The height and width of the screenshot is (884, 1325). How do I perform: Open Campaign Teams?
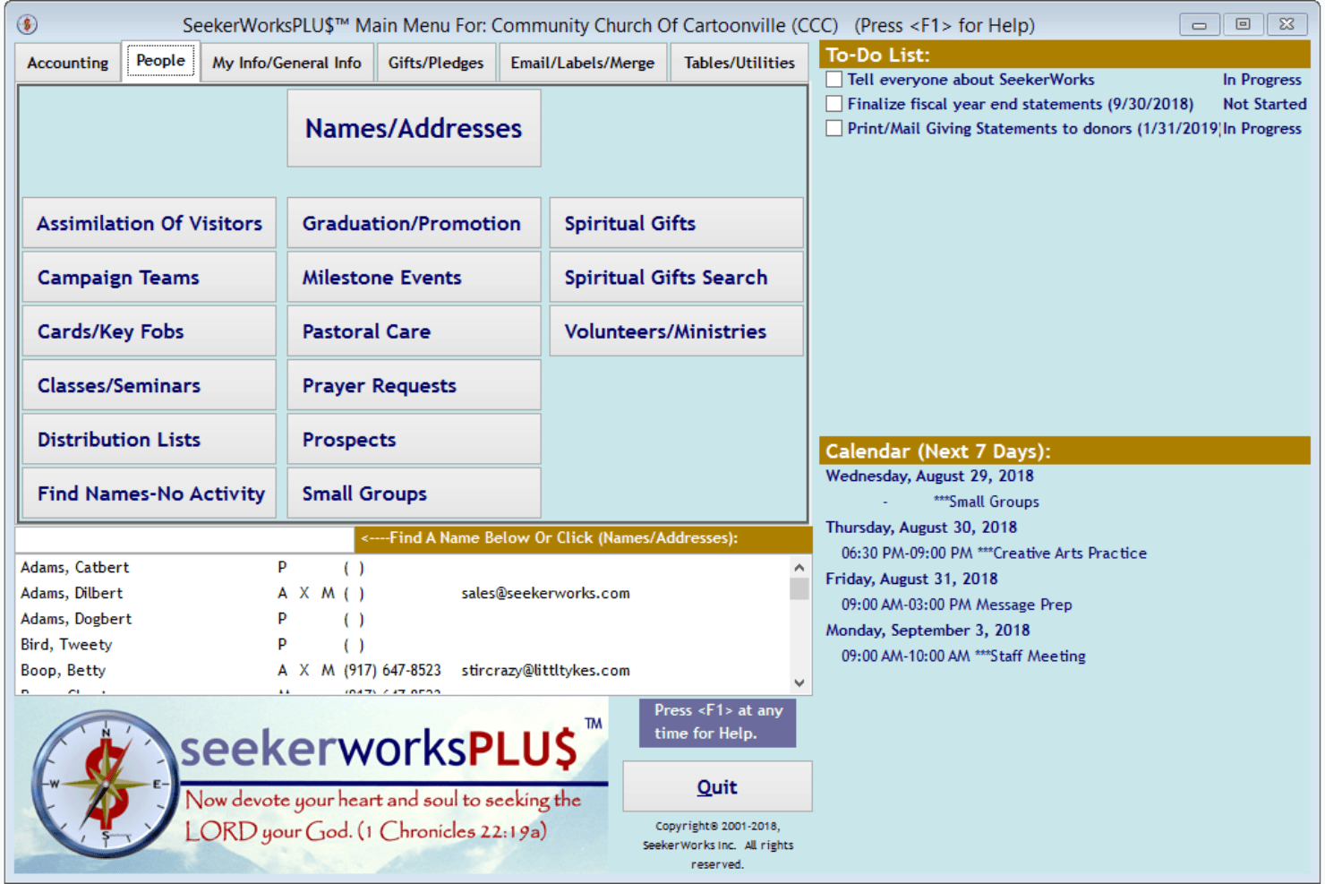(150, 278)
